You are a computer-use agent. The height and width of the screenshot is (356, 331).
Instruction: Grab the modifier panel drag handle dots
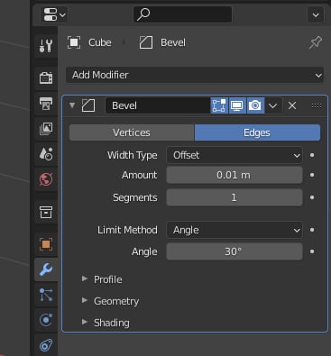317,105
